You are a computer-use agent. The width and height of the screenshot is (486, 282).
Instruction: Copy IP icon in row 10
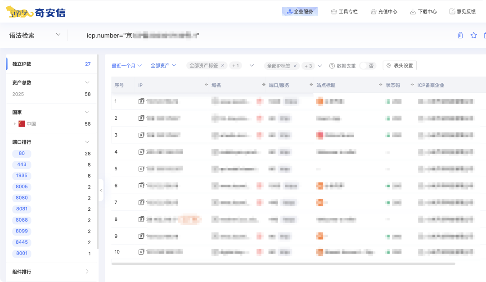click(x=141, y=252)
